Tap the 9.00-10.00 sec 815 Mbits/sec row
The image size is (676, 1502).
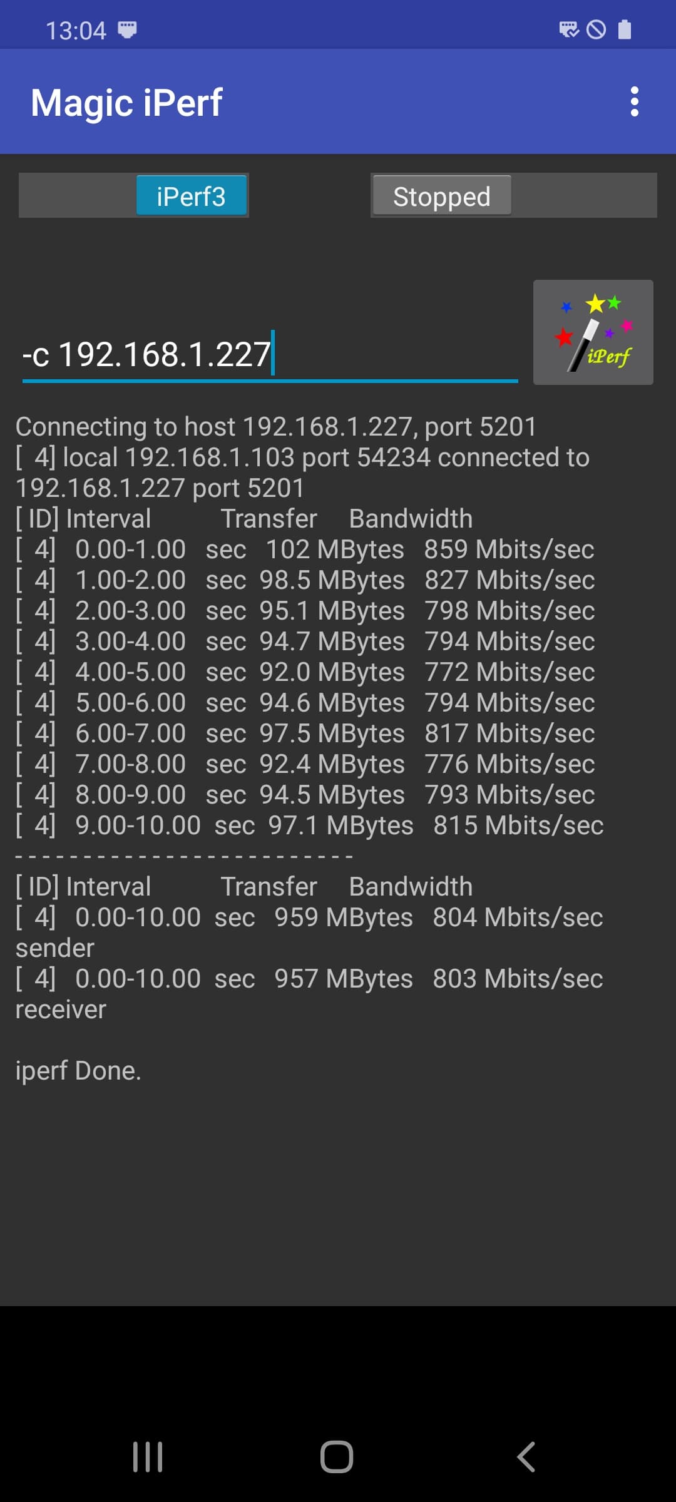pos(309,825)
